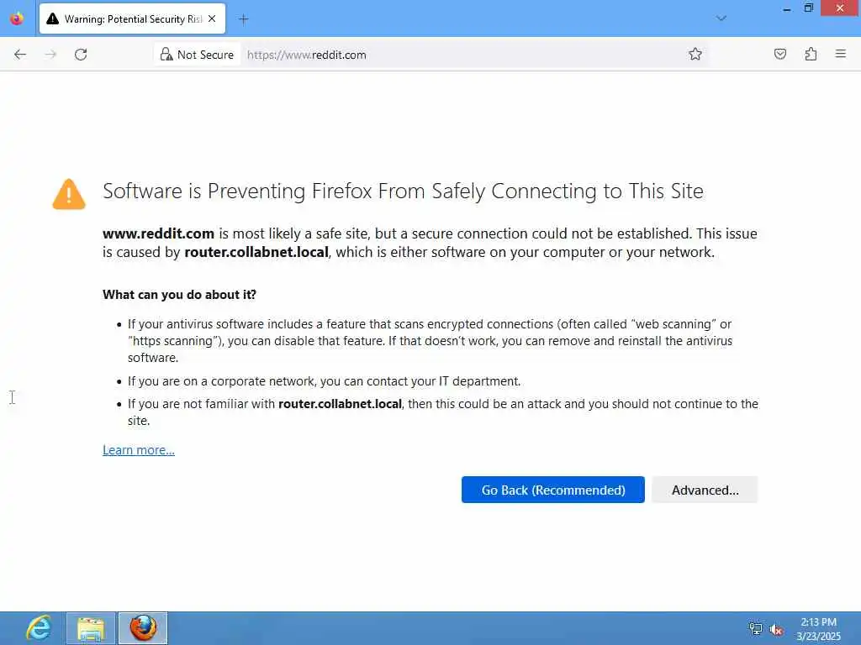Select the Warning: Potential Security Risk tab
Screen dimensions: 861x645
(132, 18)
